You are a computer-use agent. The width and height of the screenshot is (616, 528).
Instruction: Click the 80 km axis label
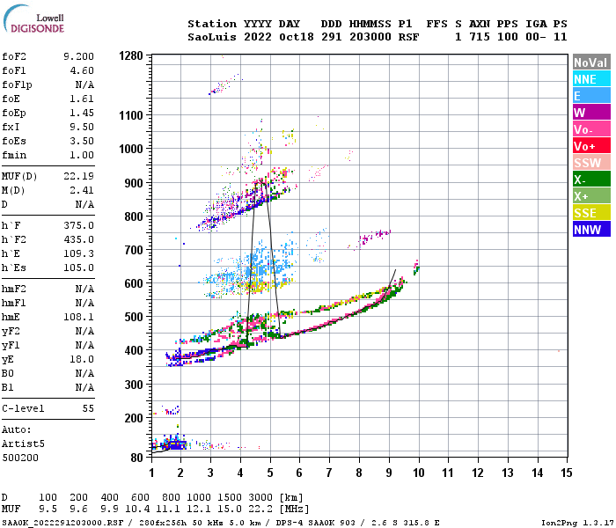tap(137, 458)
